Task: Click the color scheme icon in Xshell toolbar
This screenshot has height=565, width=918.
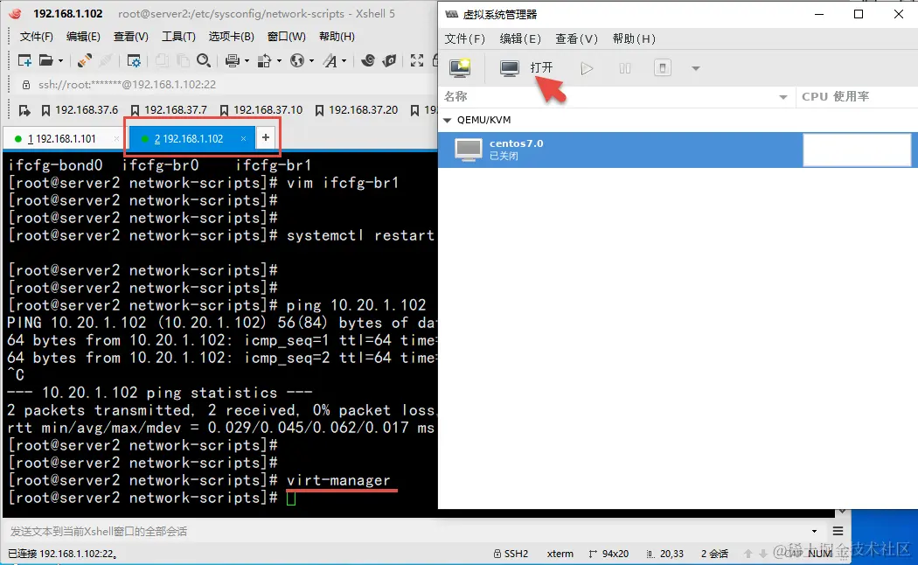Action: pos(265,60)
